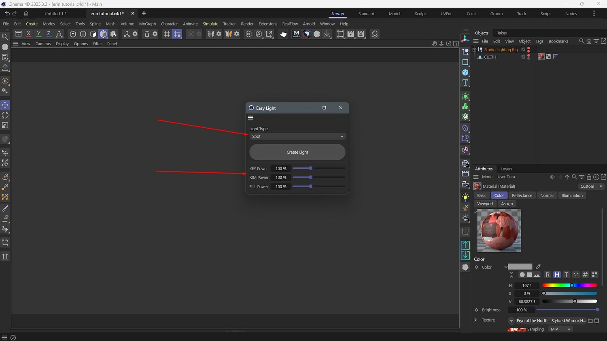This screenshot has width=607, height=341.
Task: Insert a Cube primitive from the palette
Action: coord(465,72)
